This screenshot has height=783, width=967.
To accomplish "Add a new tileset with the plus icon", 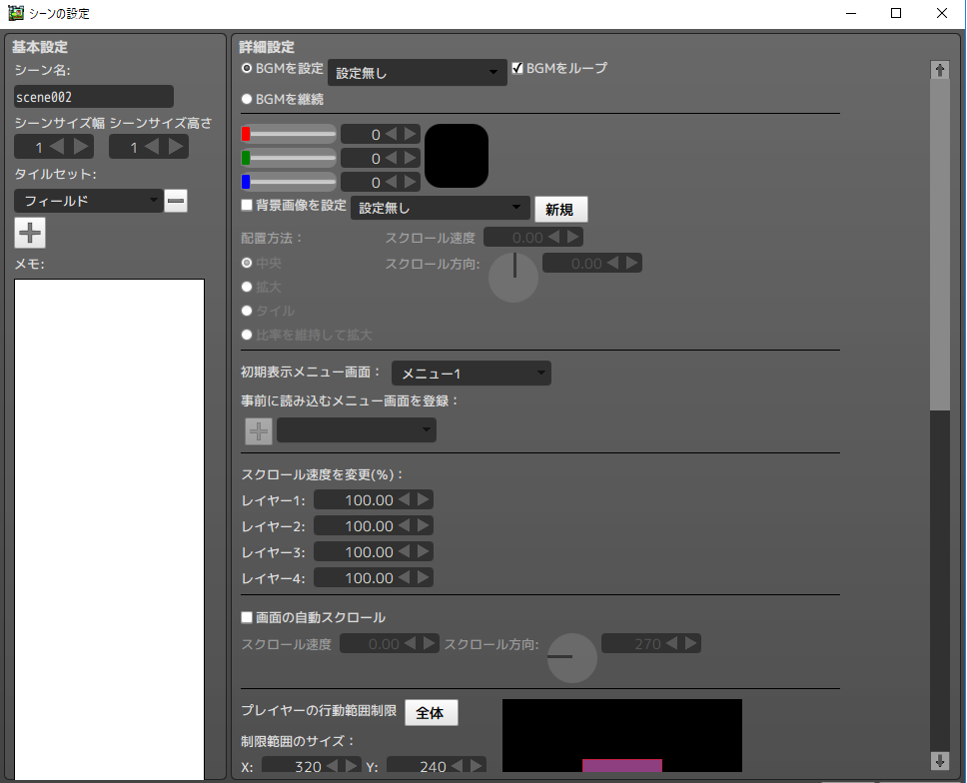I will (x=29, y=232).
